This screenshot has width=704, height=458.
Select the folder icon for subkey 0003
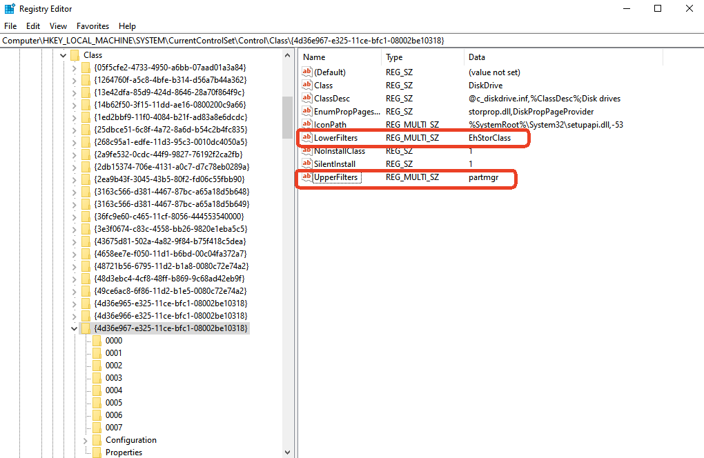coord(99,377)
